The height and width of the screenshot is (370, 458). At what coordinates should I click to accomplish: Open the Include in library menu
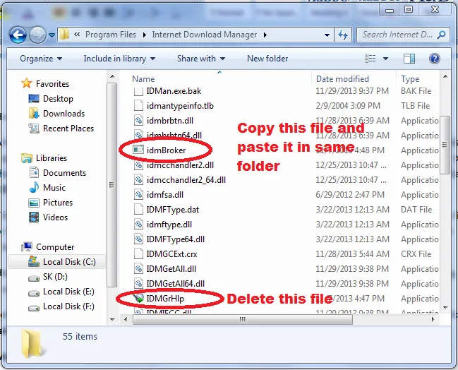[x=119, y=59]
